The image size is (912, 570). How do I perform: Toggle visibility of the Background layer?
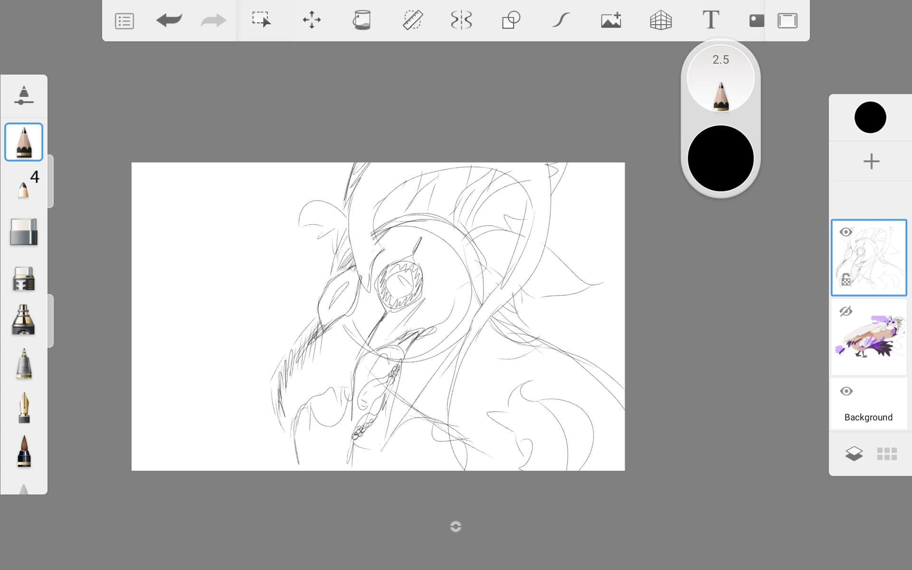click(x=846, y=391)
